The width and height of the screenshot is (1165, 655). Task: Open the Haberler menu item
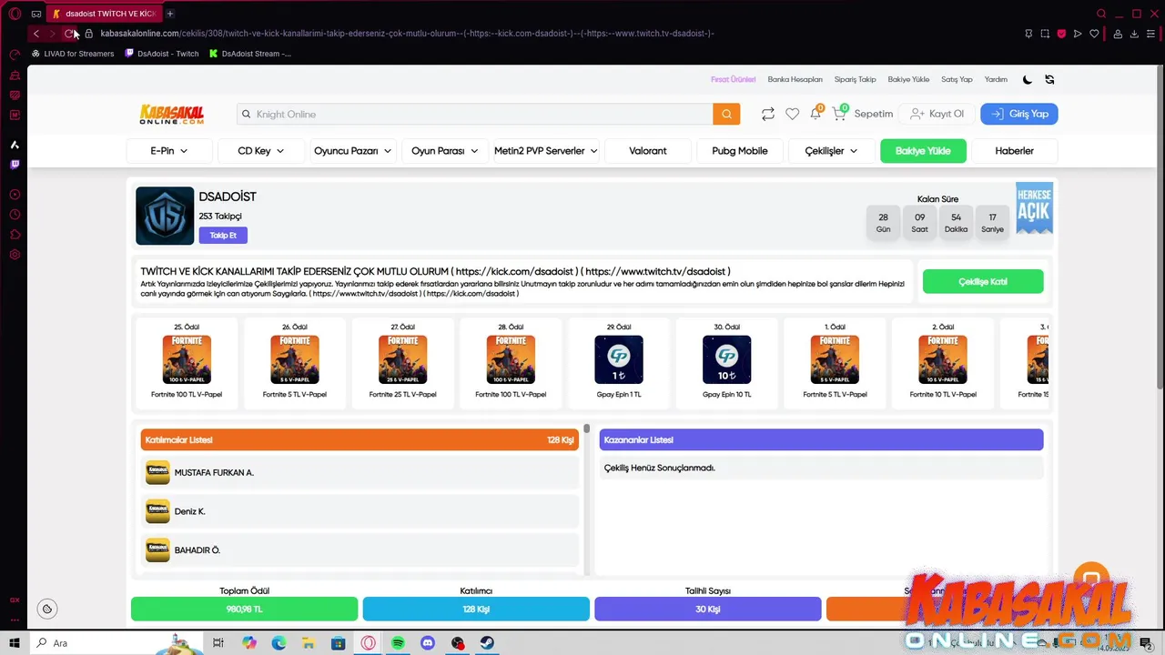pyautogui.click(x=1015, y=151)
